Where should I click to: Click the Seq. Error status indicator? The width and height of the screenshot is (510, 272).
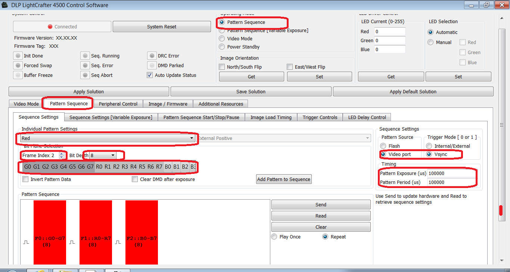(x=85, y=66)
